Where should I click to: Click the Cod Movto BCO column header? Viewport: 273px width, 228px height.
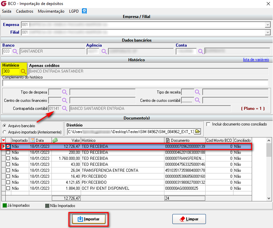click(x=219, y=140)
